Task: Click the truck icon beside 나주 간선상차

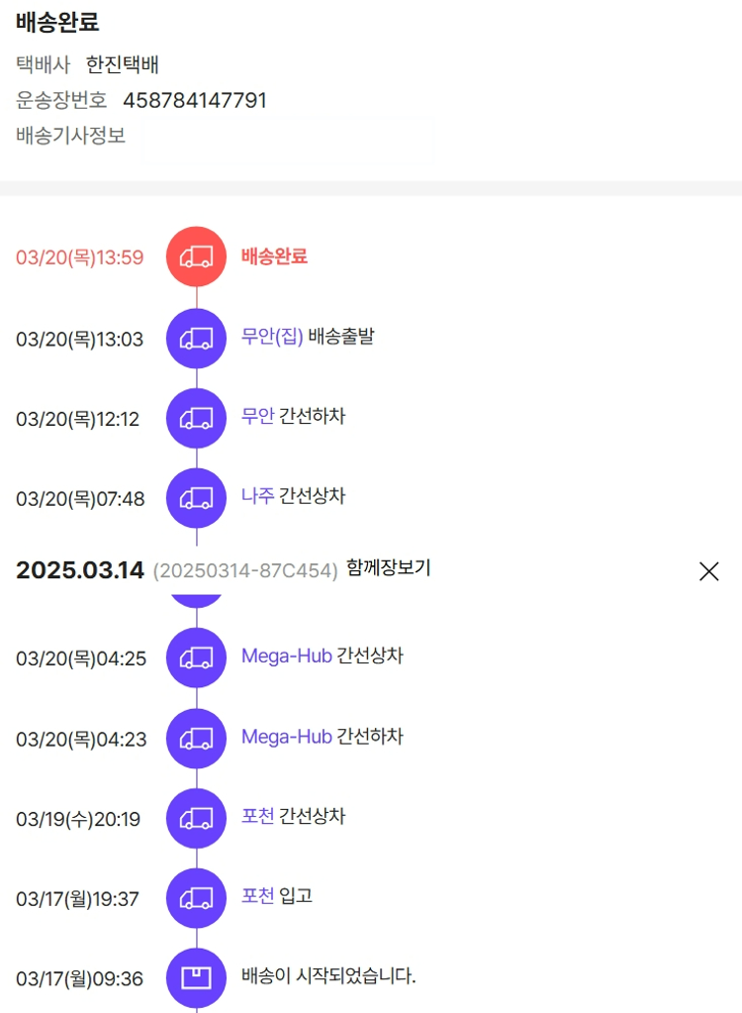Action: (x=196, y=498)
